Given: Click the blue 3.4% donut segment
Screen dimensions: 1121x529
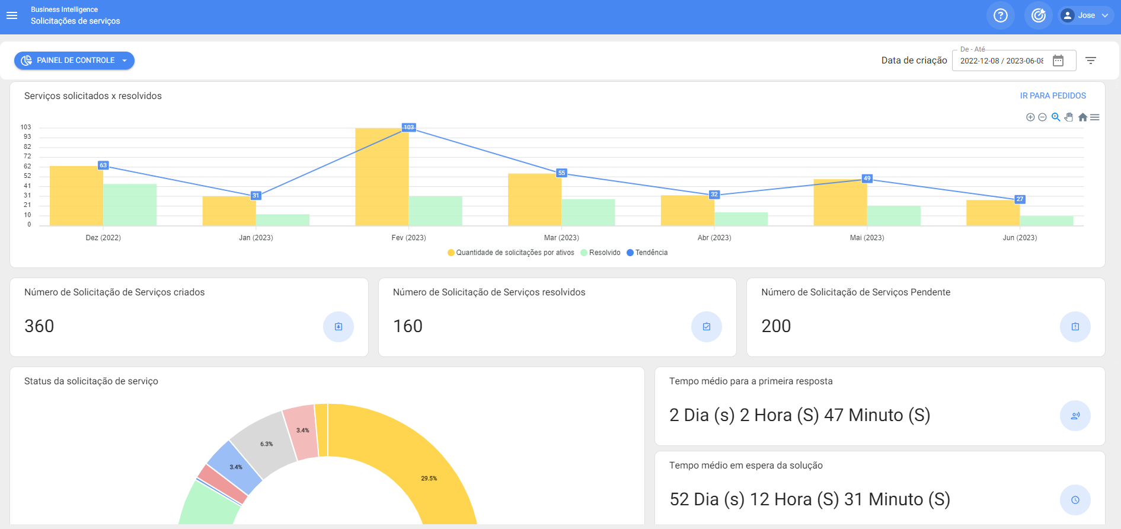Looking at the screenshot, I should tap(235, 467).
